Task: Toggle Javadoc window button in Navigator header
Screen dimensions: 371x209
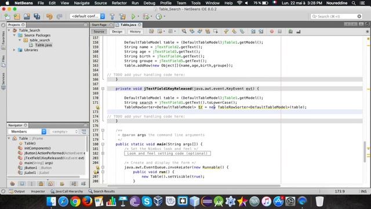Action: [84, 132]
